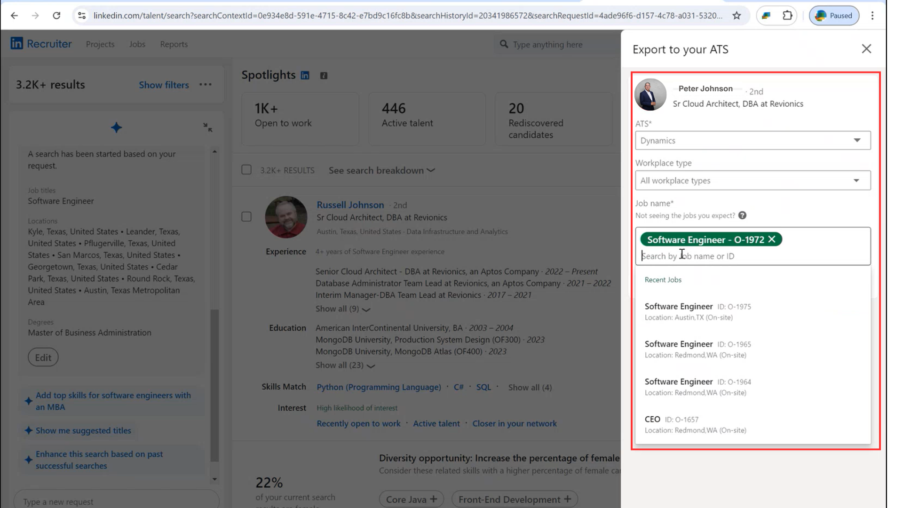The width and height of the screenshot is (903, 508).
Task: Open the Jobs tab
Action: [137, 44]
